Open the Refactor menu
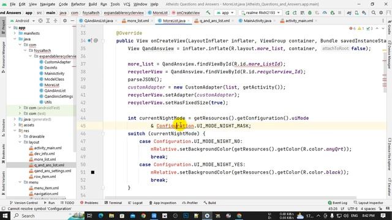 click(x=78, y=4)
